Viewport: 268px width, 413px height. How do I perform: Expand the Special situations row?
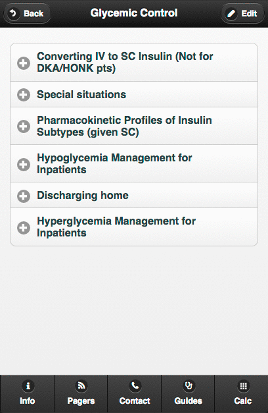pyautogui.click(x=134, y=95)
